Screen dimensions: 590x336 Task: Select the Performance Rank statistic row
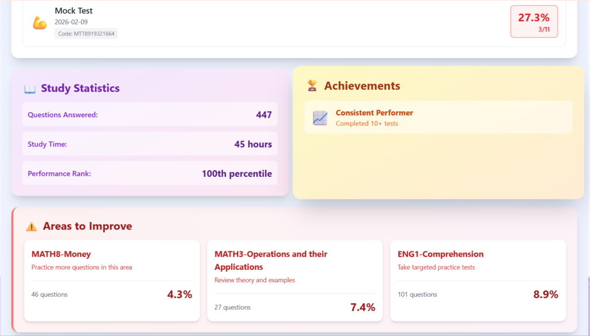click(x=150, y=173)
